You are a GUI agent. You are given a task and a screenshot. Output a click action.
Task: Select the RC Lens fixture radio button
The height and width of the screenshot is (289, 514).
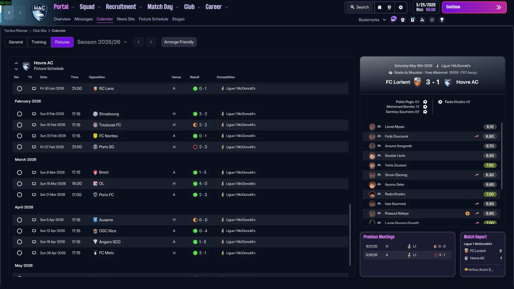[19, 89]
